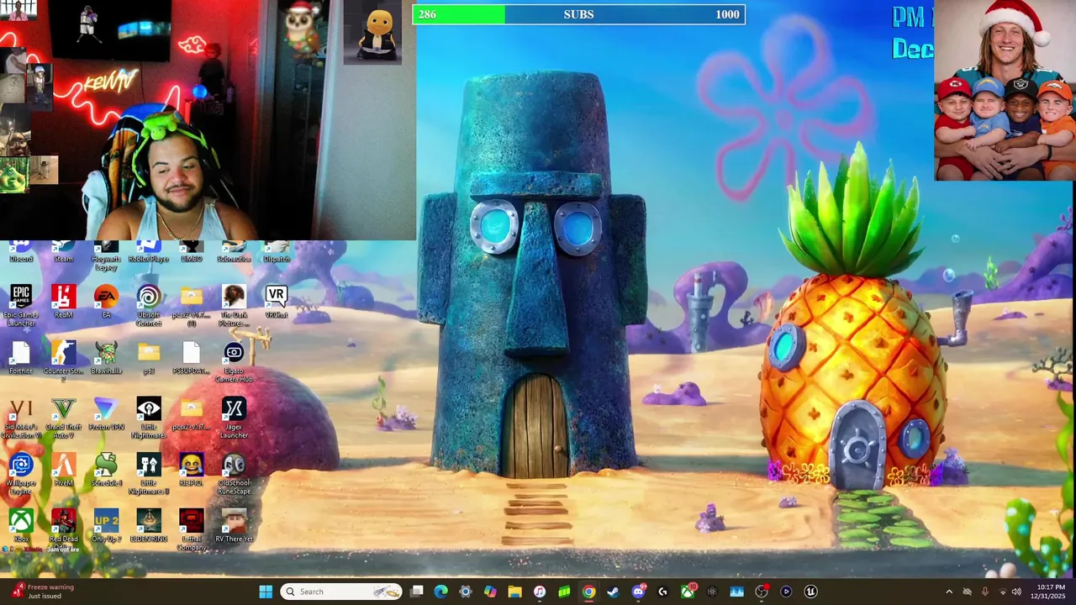This screenshot has height=605, width=1076.
Task: Open The Dark Pictures desktop shortcut
Action: click(x=234, y=306)
